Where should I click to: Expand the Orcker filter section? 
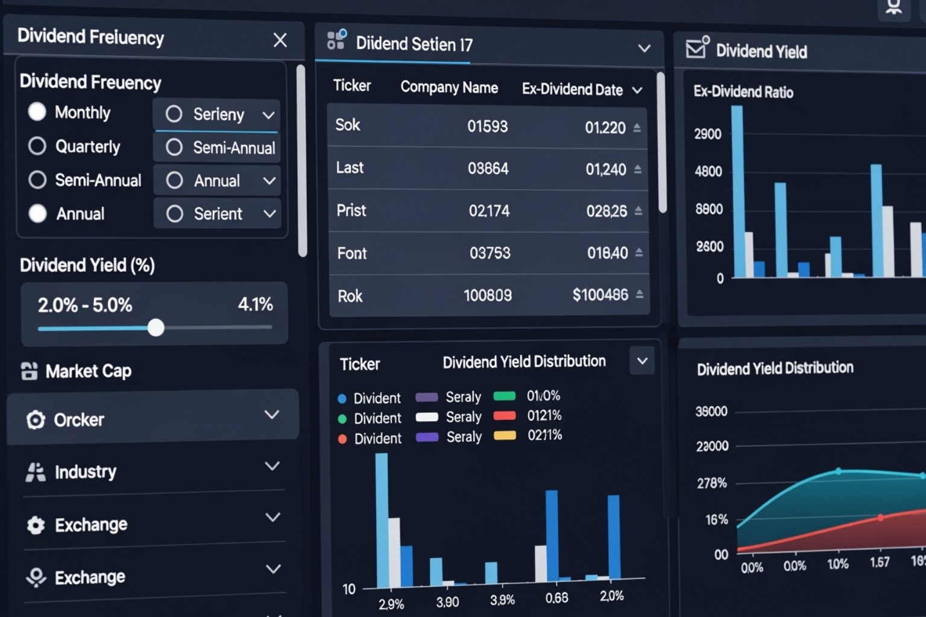click(272, 415)
